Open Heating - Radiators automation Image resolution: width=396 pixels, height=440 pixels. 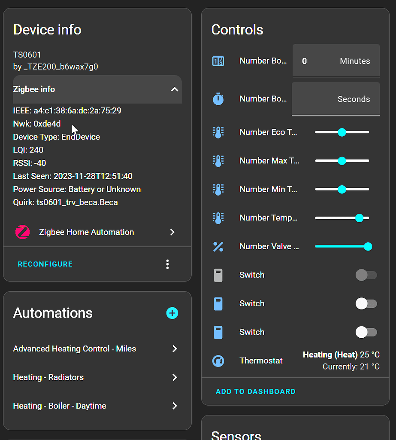coord(97,377)
